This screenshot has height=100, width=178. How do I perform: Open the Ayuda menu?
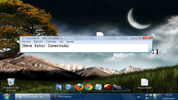coord(70,42)
